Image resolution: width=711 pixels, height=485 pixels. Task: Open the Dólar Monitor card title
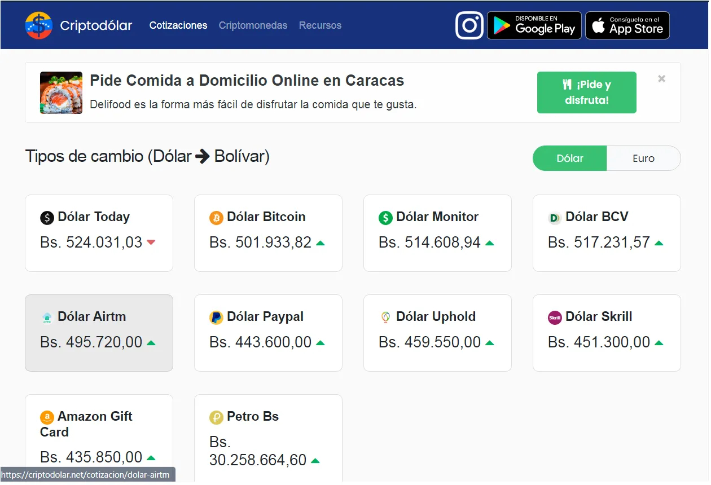coord(437,217)
